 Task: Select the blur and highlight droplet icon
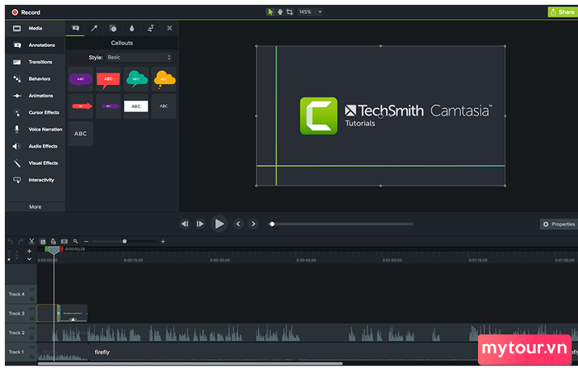click(x=131, y=28)
